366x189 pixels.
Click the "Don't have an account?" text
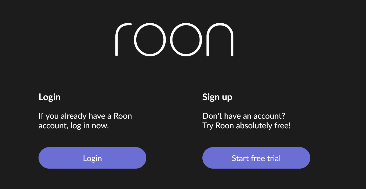(244, 116)
